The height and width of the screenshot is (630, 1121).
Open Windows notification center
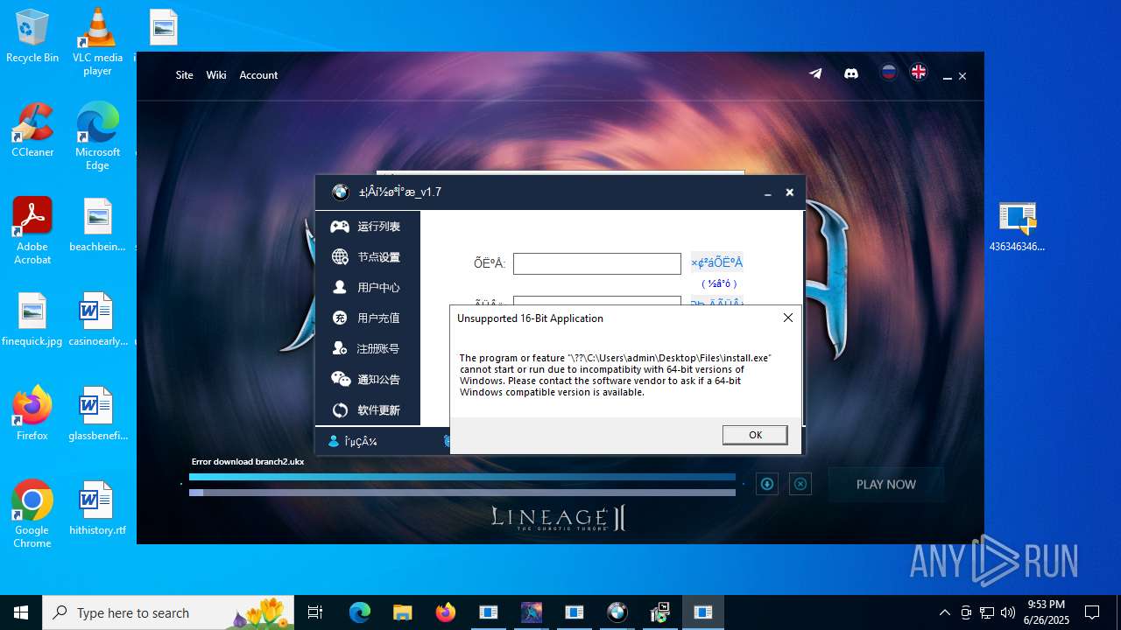click(x=1092, y=612)
